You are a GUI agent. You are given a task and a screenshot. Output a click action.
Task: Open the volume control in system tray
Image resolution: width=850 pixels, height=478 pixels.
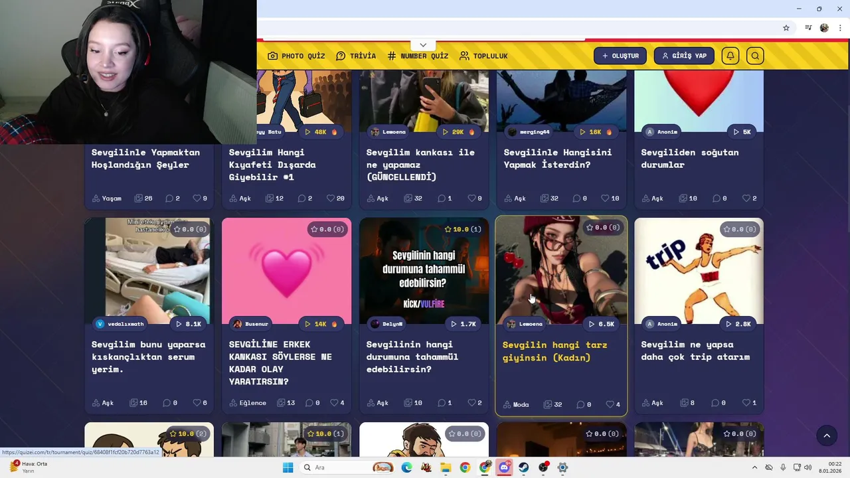point(808,467)
